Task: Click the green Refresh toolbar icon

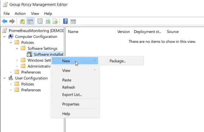Action: tap(48, 22)
